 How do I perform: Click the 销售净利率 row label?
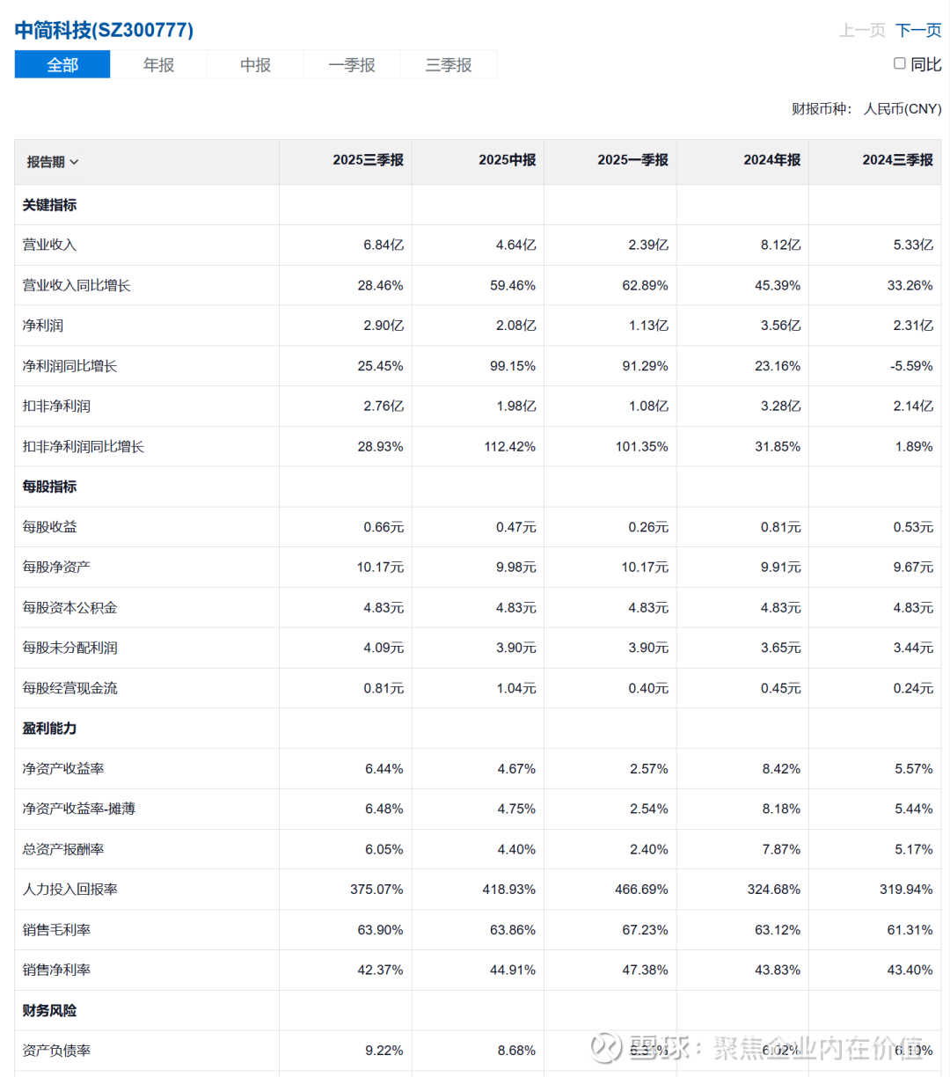point(56,970)
